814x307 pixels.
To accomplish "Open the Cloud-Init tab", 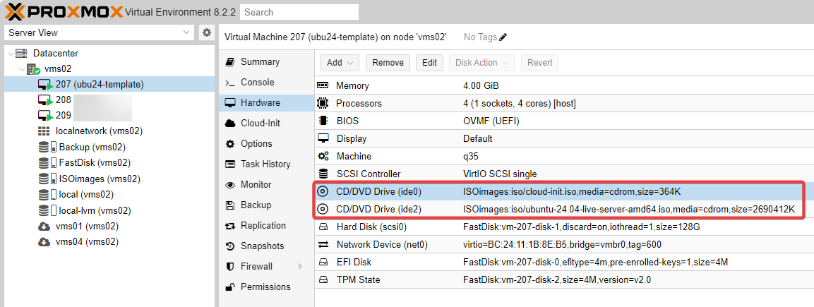I will click(260, 123).
